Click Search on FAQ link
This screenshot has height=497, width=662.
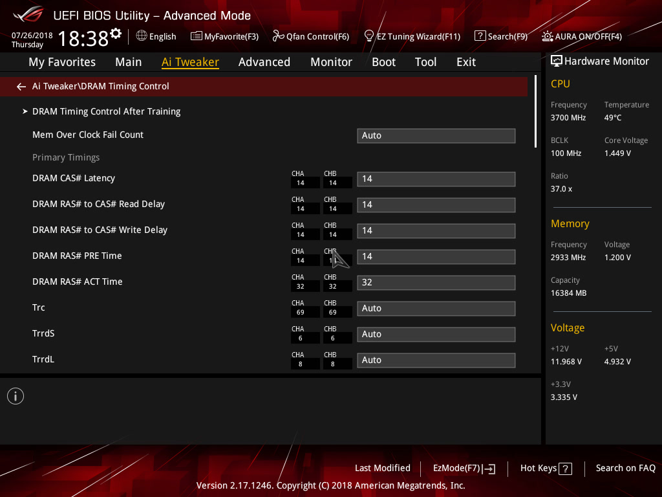(626, 469)
